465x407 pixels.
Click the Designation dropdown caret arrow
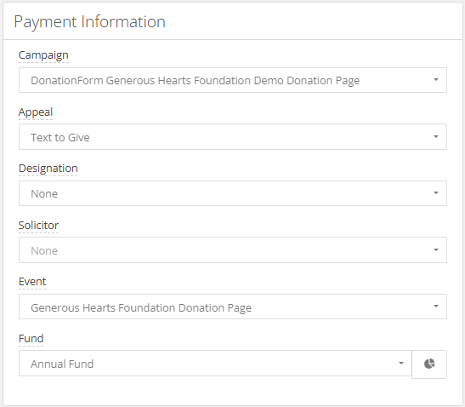tap(436, 192)
